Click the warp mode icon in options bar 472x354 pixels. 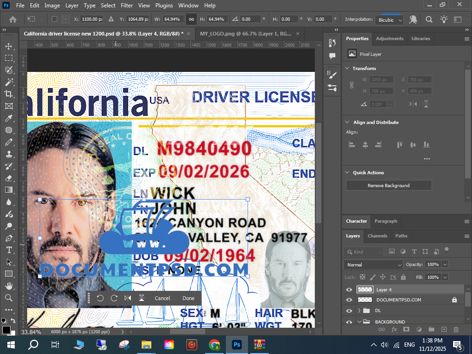coord(413,19)
